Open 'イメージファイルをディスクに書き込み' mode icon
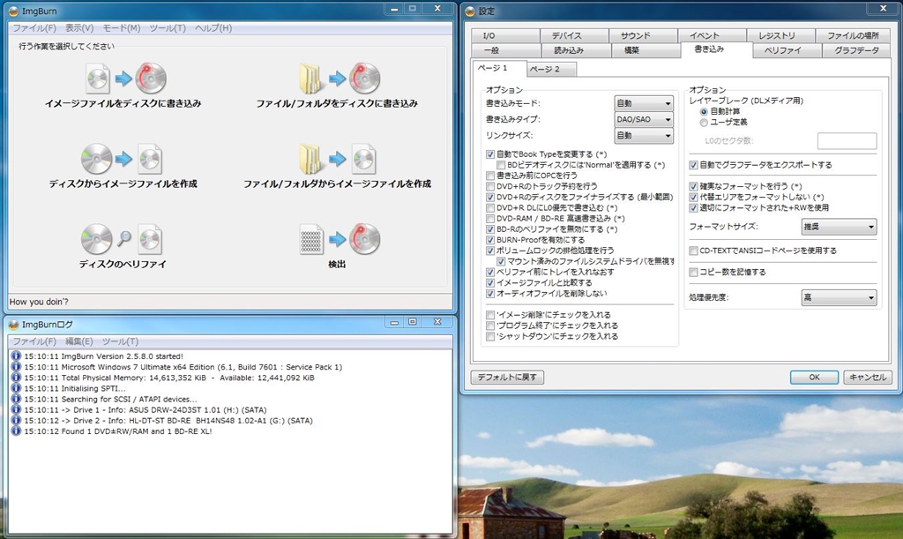903x539 pixels. point(126,79)
